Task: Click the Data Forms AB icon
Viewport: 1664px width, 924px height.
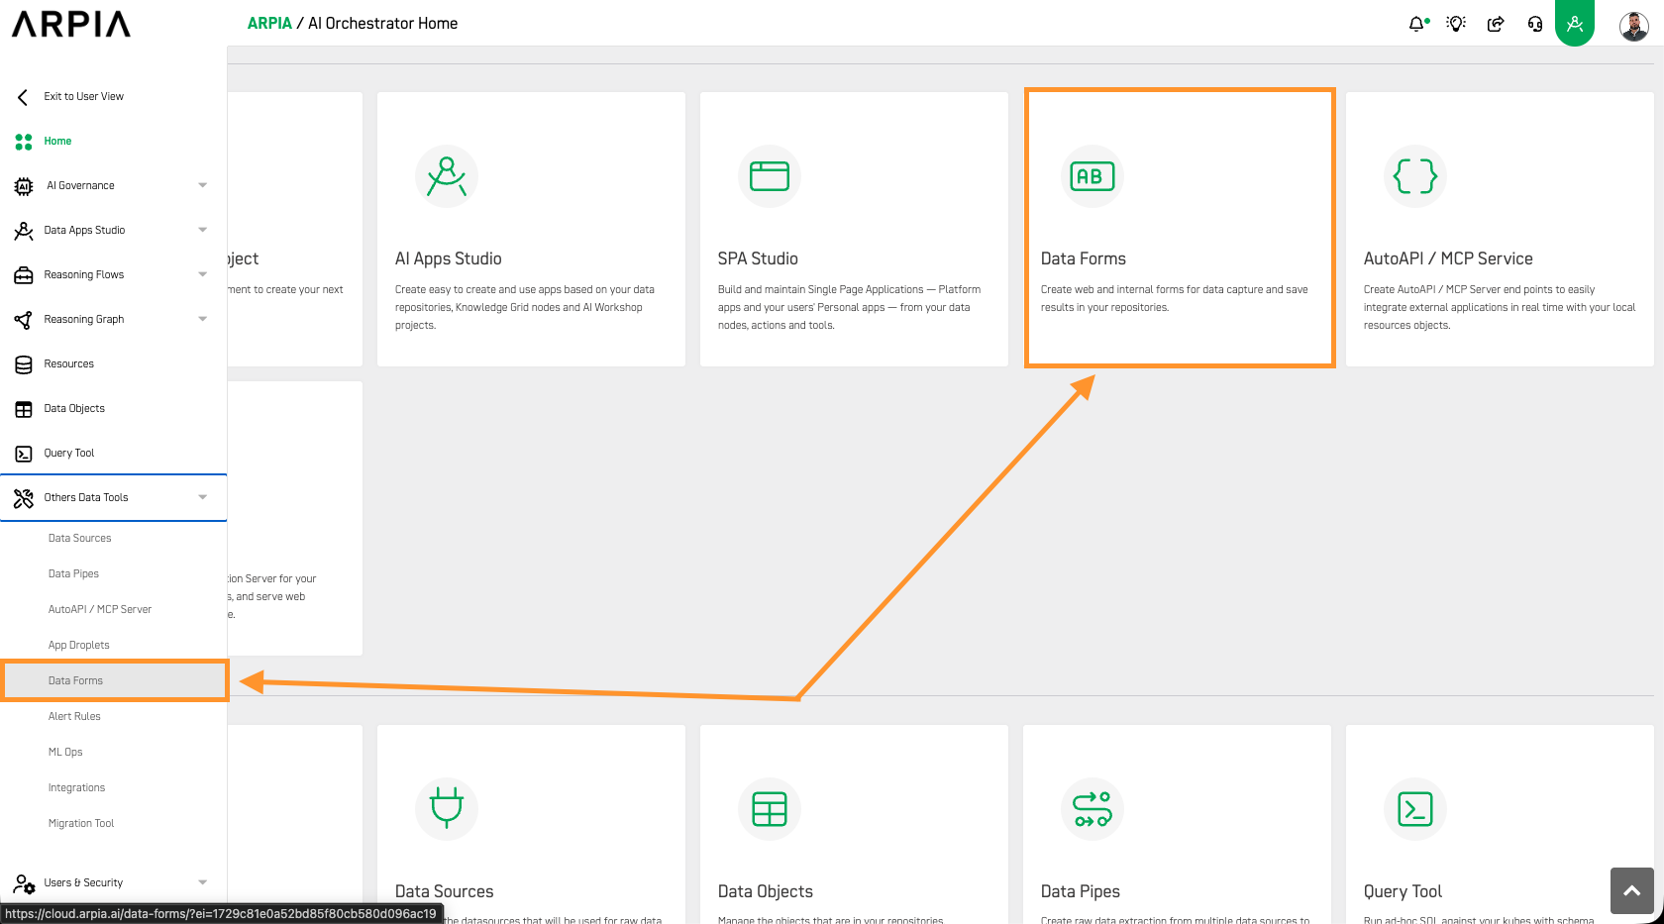Action: click(x=1092, y=176)
